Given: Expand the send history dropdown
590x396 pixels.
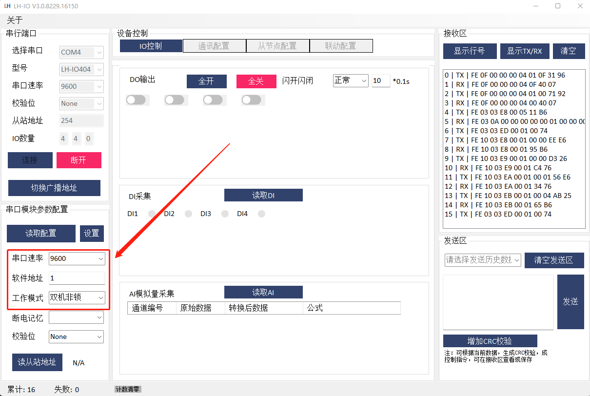Looking at the screenshot, I should pyautogui.click(x=483, y=260).
